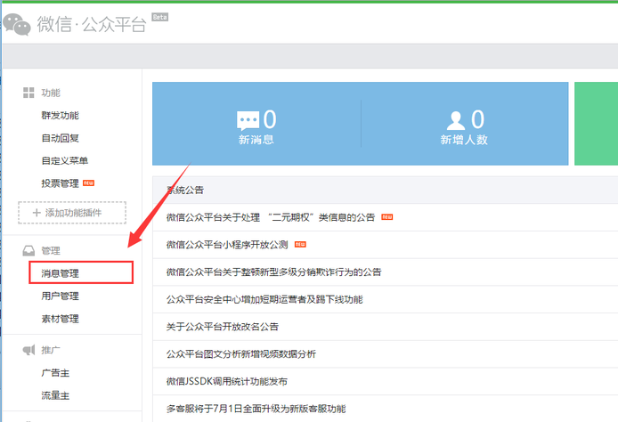This screenshot has width=618, height=422.
Task: Open 安全中心增加短期运营者 notice
Action: (x=264, y=299)
